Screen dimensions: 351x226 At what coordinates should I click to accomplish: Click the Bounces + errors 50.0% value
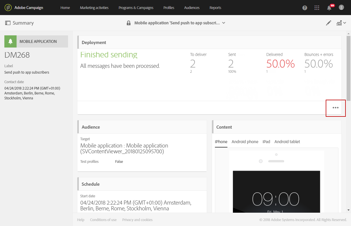click(x=319, y=64)
